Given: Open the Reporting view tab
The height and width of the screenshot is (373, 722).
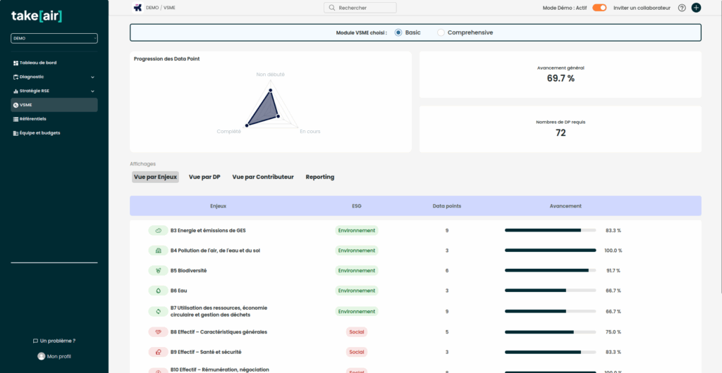Looking at the screenshot, I should 319,177.
